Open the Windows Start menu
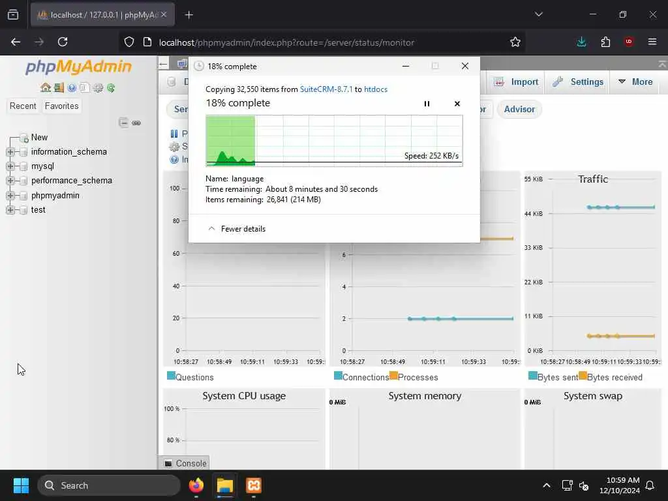This screenshot has height=501, width=668. tap(21, 485)
